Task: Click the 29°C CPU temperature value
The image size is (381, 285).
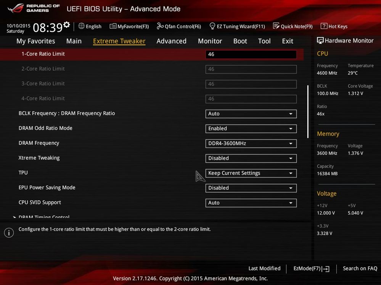Action: point(352,73)
